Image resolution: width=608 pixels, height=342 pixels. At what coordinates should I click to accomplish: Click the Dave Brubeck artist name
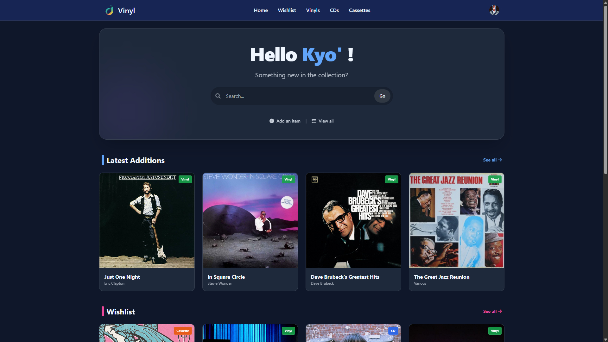pos(322,283)
